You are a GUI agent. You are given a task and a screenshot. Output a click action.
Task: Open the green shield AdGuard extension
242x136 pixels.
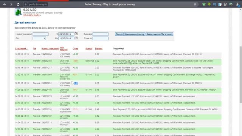204,4
